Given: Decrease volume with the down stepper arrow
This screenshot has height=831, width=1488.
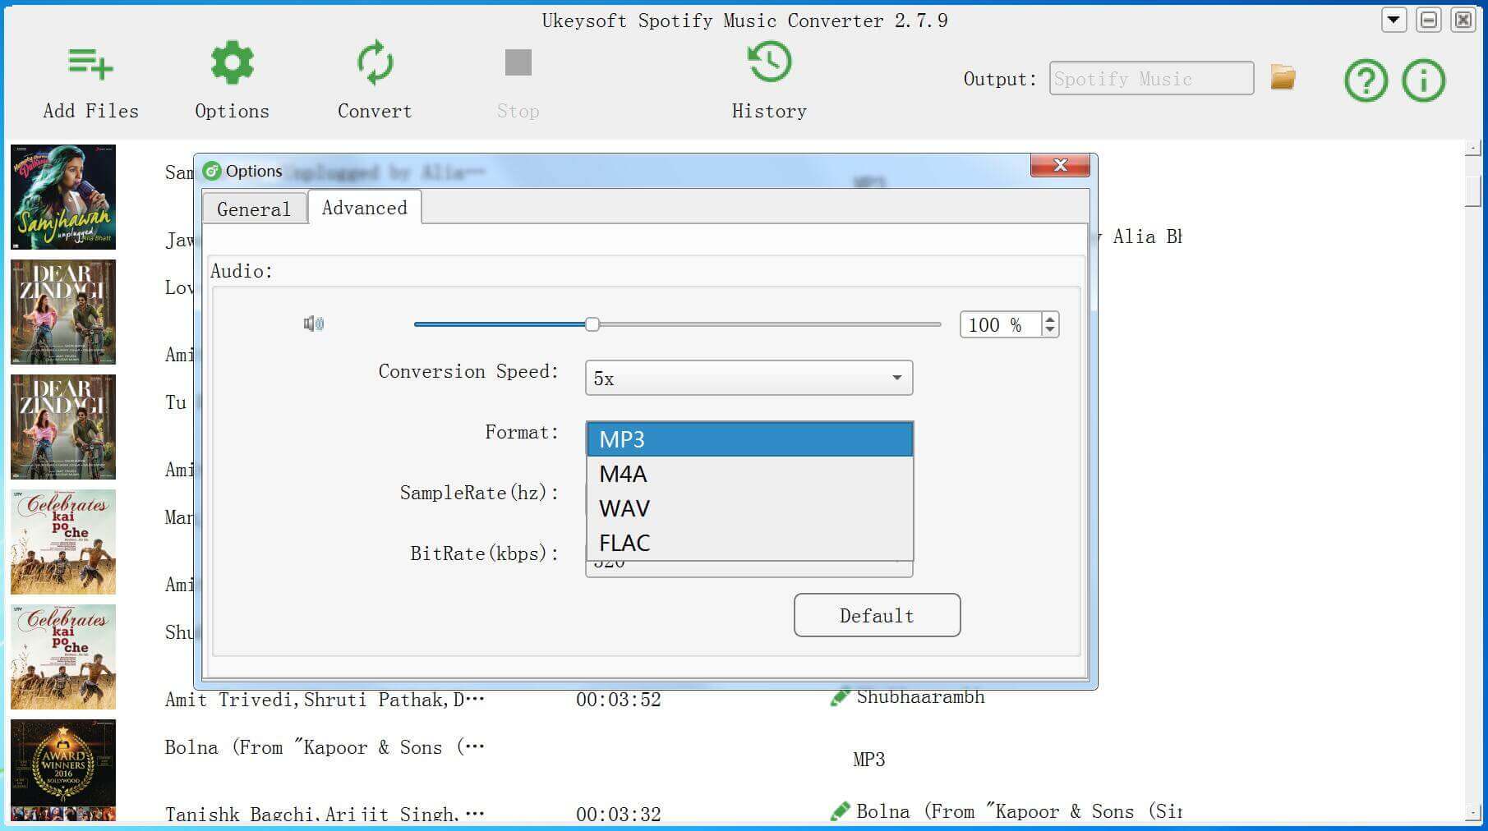Looking at the screenshot, I should [1050, 331].
